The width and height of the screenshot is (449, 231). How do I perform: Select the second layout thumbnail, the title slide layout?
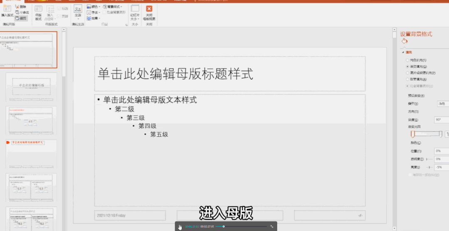pyautogui.click(x=31, y=87)
